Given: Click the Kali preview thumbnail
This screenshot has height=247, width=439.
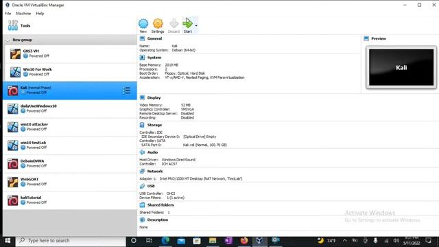Looking at the screenshot, I should (401, 67).
